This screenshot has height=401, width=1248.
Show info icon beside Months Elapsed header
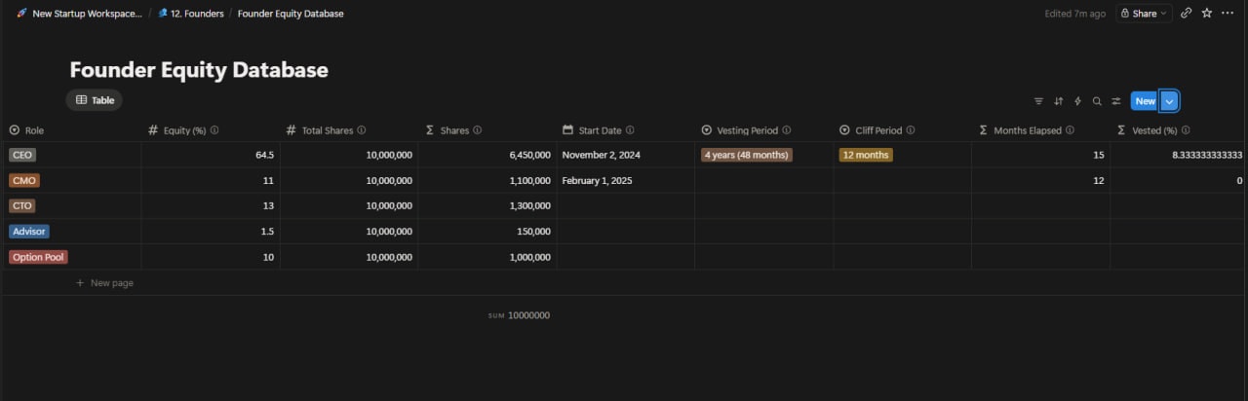pyautogui.click(x=1070, y=130)
